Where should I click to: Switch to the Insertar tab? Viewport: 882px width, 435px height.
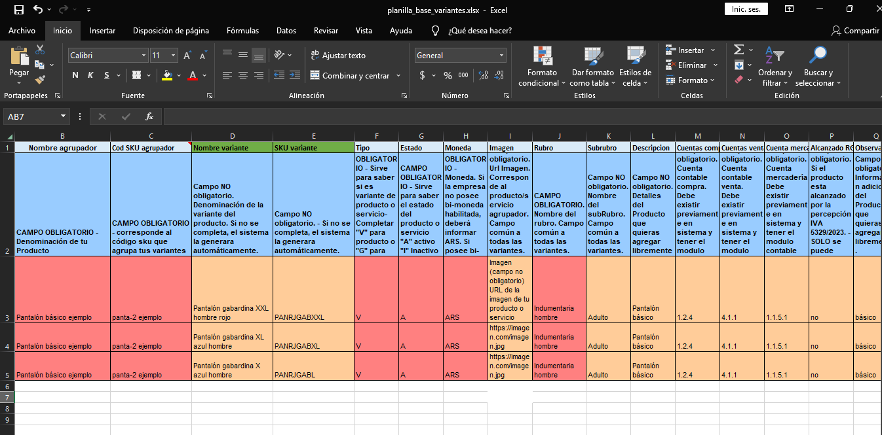point(103,31)
